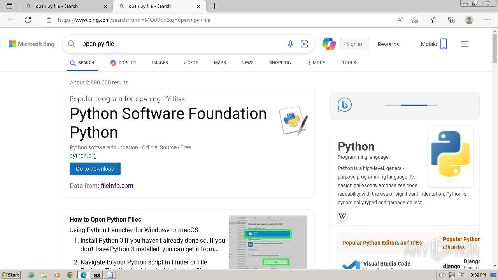Open the browser profile icon

tap(469, 20)
